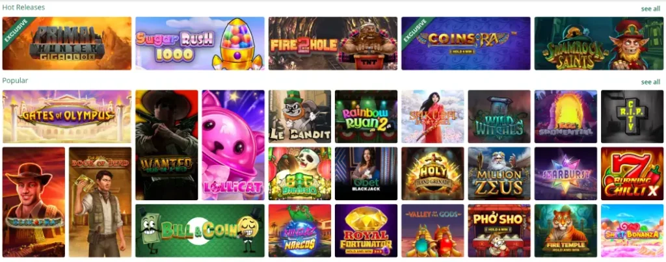Launch the Wanted Dead or a Wild slot

[166, 145]
